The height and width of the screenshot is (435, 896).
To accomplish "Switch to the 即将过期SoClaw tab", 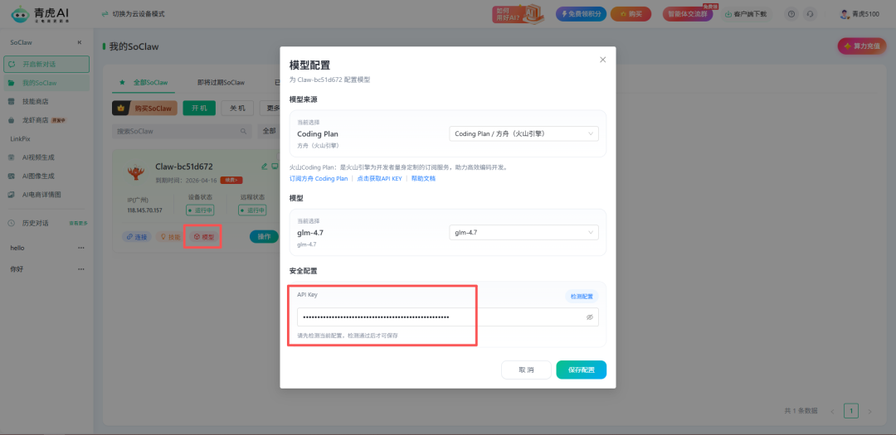I will [x=221, y=83].
